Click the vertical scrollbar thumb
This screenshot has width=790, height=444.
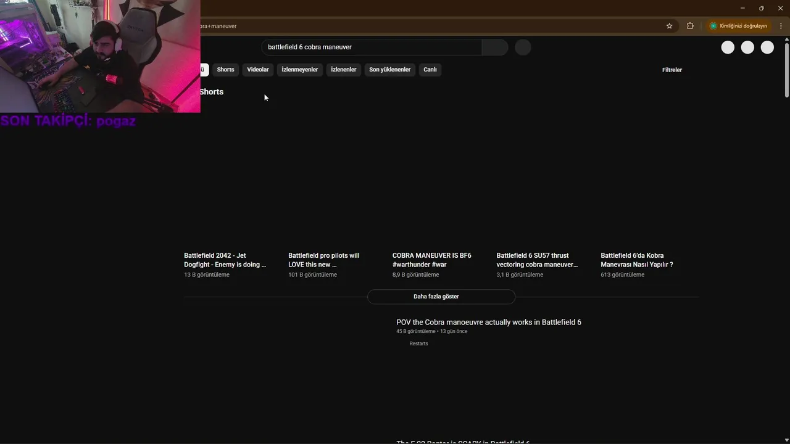tap(786, 70)
